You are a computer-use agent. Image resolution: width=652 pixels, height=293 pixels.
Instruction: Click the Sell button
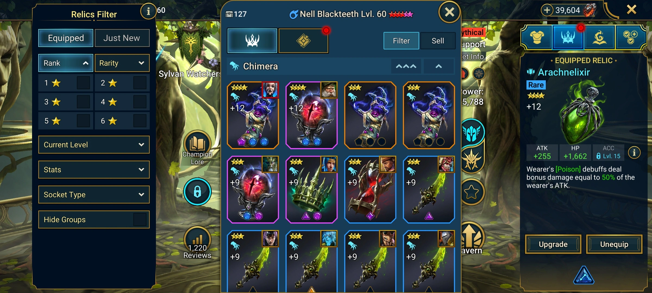pyautogui.click(x=438, y=41)
